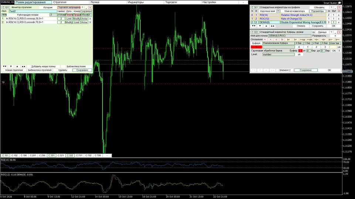Viewport: 355px width, 199px height.
Task: Click Обновить in indicators panel
Action: [319, 7]
